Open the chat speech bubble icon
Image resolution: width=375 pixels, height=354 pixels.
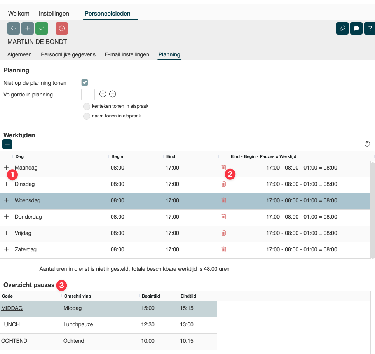tap(356, 28)
